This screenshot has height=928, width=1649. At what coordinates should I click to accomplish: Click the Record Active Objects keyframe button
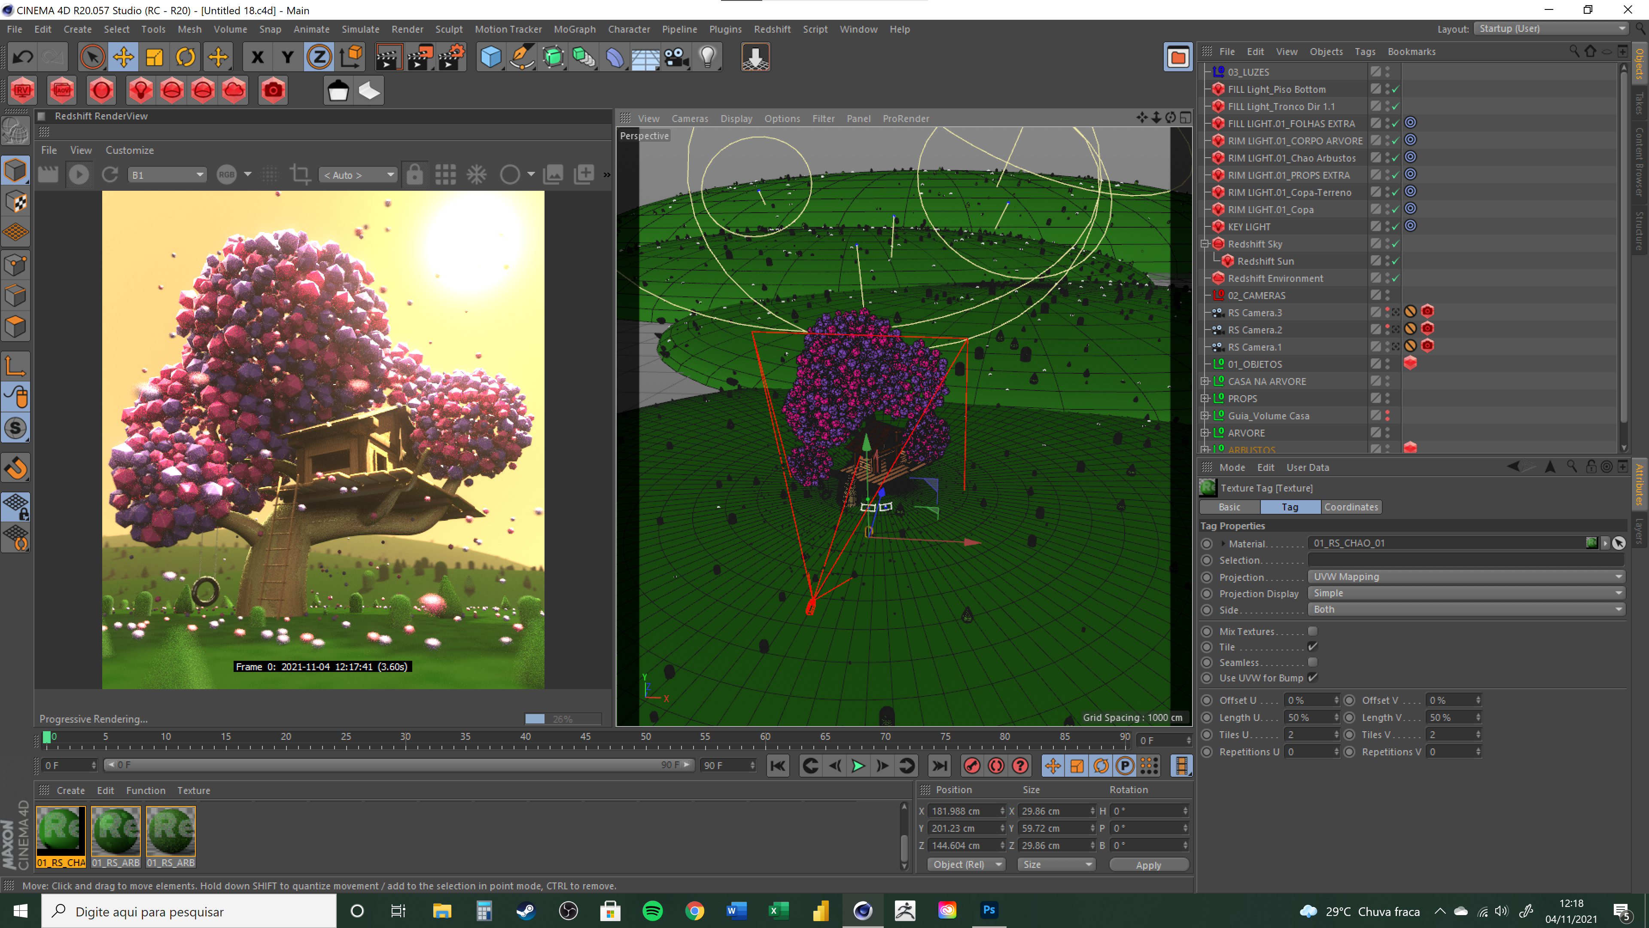(x=972, y=765)
